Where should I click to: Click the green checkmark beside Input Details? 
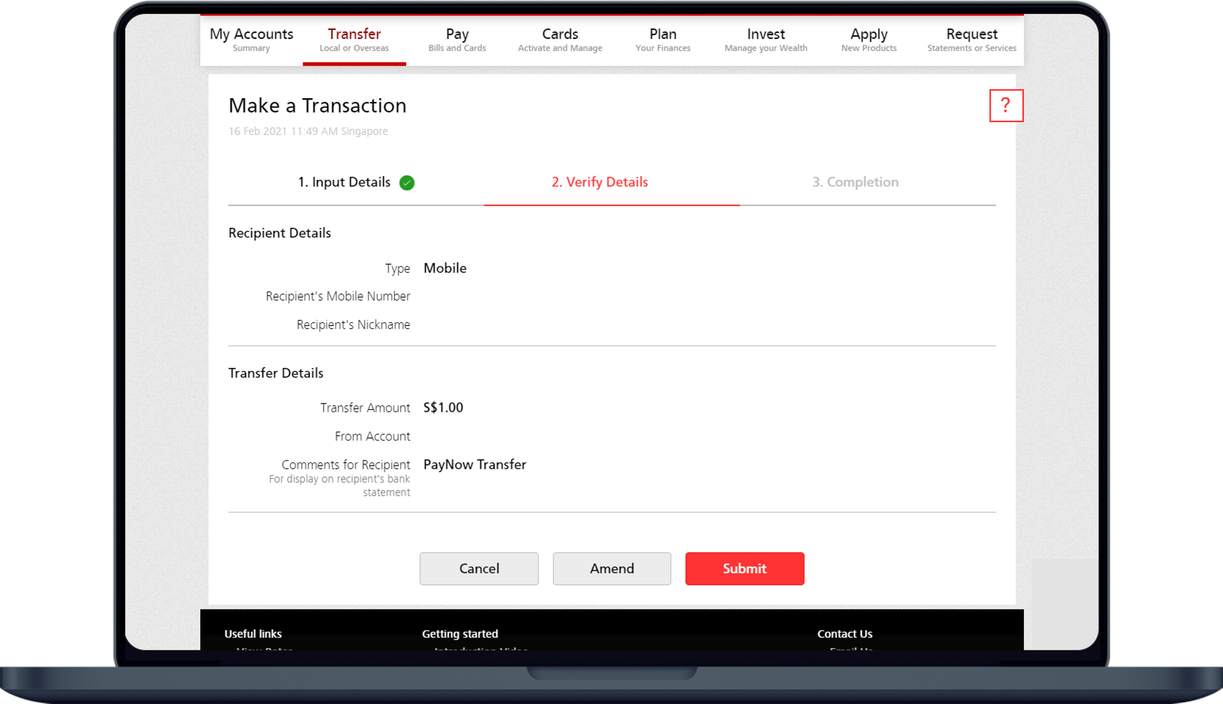pos(407,183)
